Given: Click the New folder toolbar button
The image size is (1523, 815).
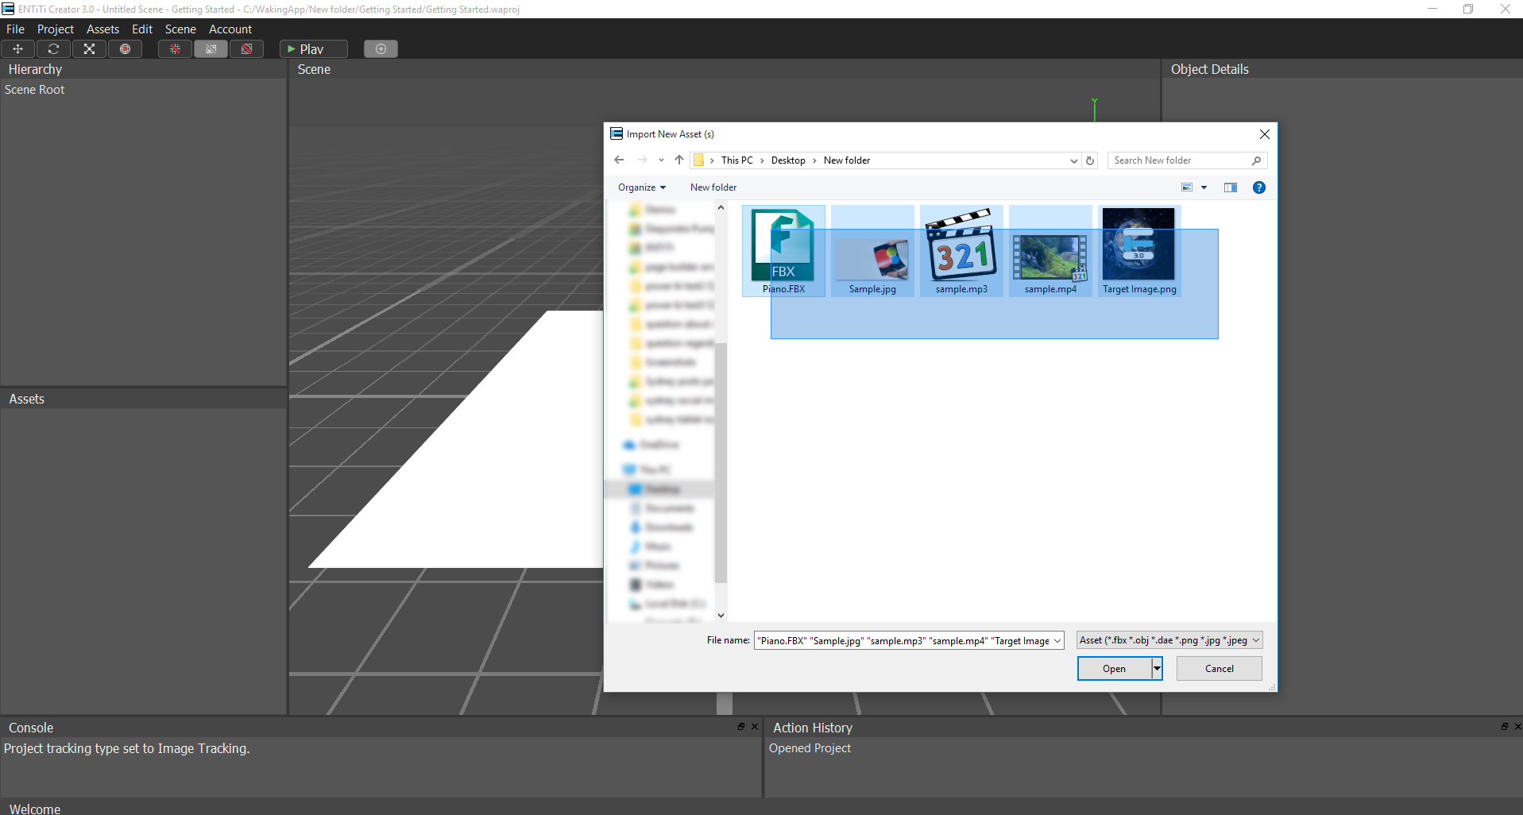Looking at the screenshot, I should coord(713,187).
